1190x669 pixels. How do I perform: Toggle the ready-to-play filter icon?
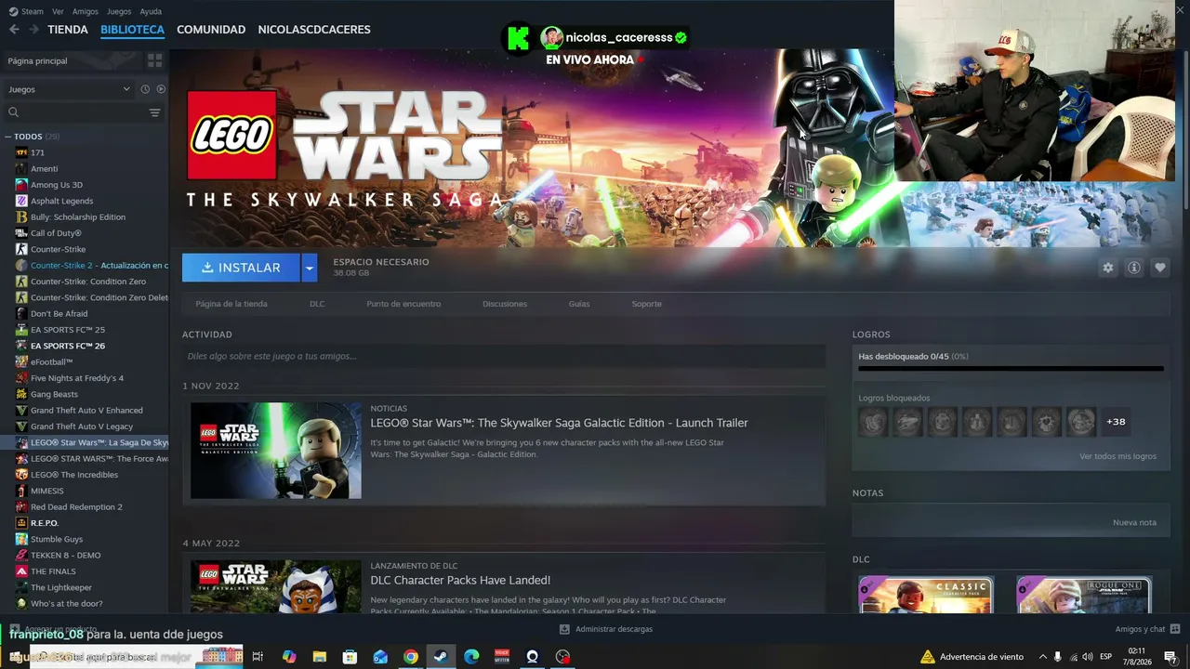point(161,89)
